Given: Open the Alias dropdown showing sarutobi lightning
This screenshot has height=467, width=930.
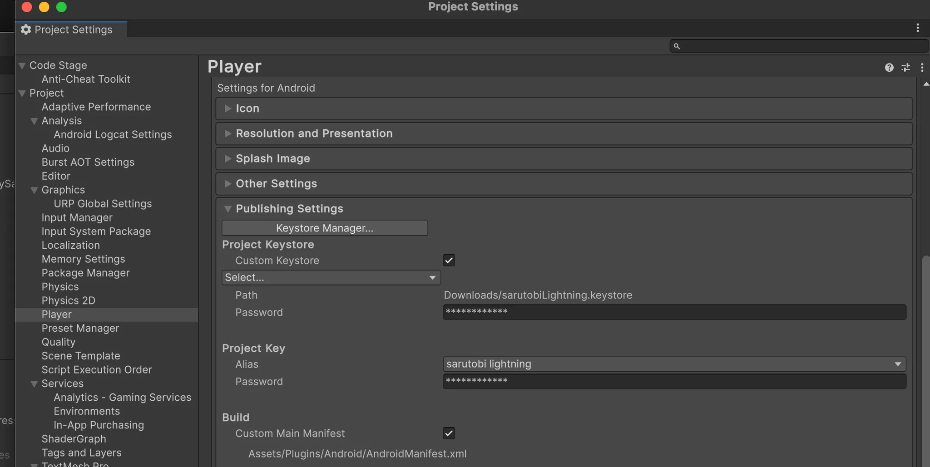Looking at the screenshot, I should click(x=674, y=364).
